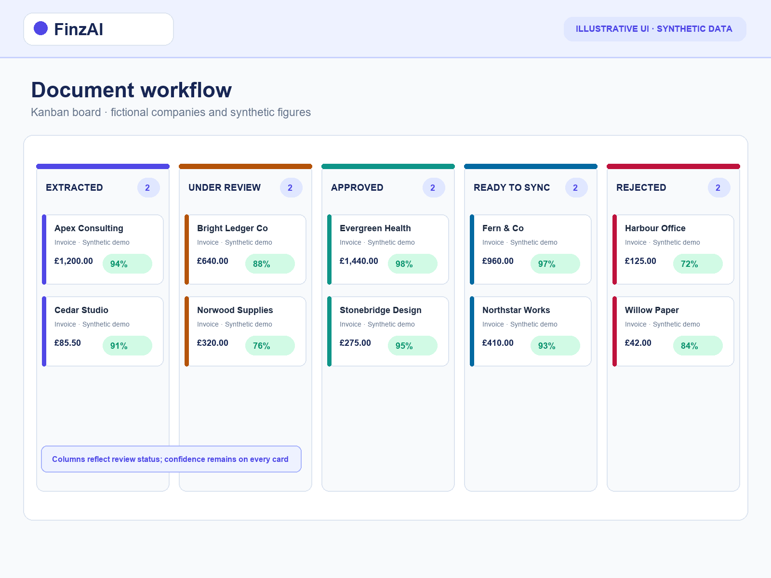The image size is (771, 578).
Task: Open the Harbour Office invoice card
Action: pos(673,250)
